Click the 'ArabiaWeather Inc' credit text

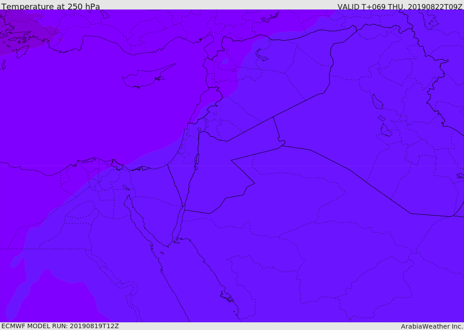(431, 326)
